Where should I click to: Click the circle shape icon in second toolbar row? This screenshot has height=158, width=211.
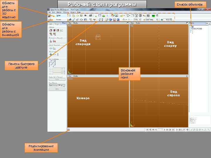(x=81, y=20)
